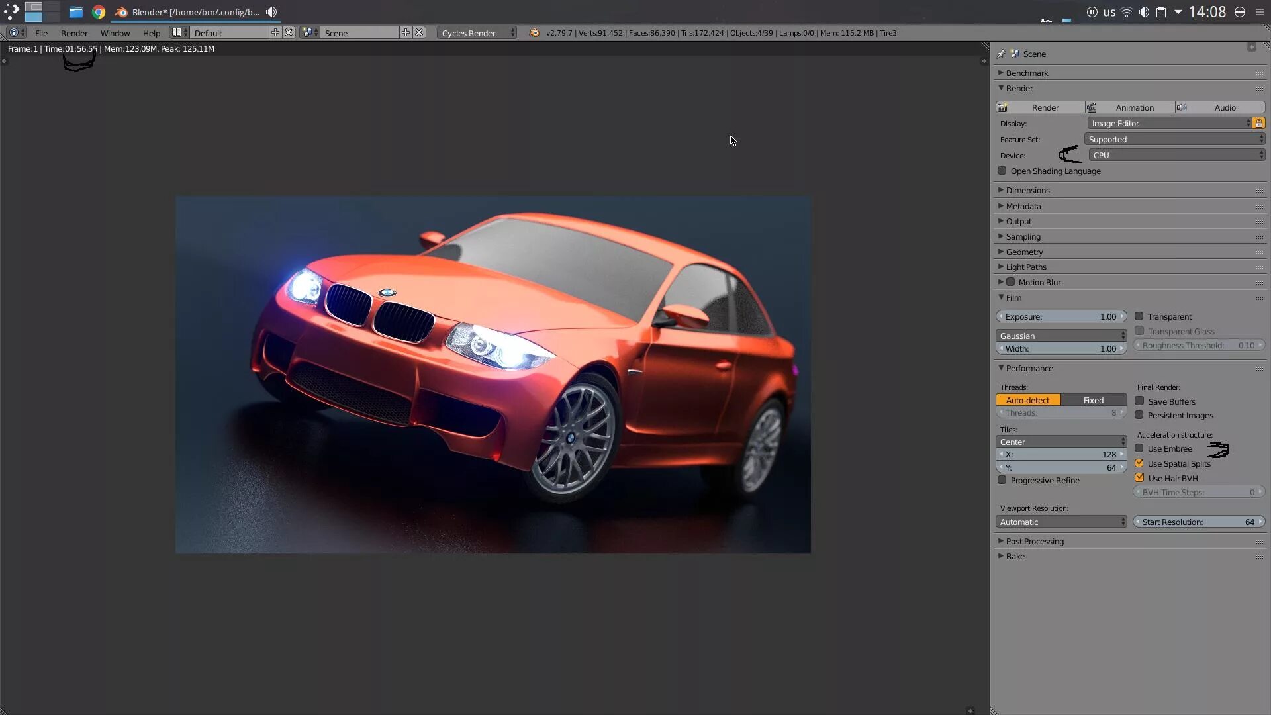
Task: Open the system volume tray icon
Action: click(1144, 12)
